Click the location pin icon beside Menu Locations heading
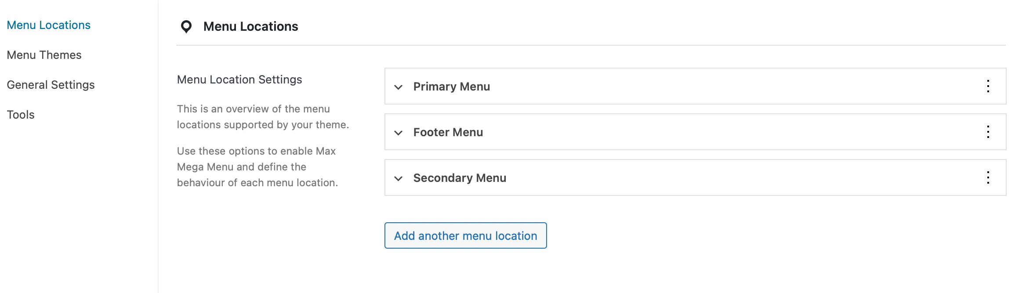This screenshot has height=293, width=1015. pos(186,26)
